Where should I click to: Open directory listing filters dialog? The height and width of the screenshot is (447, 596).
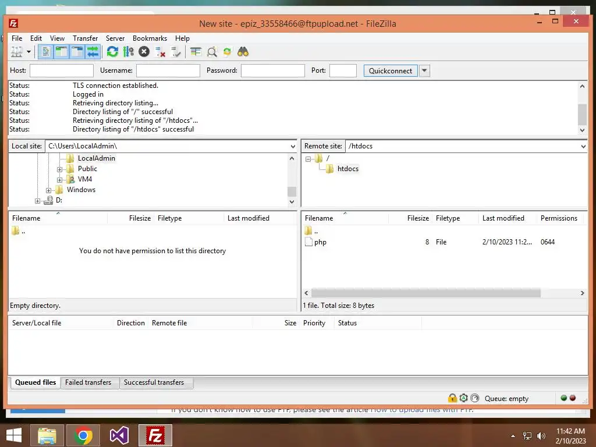click(x=196, y=52)
